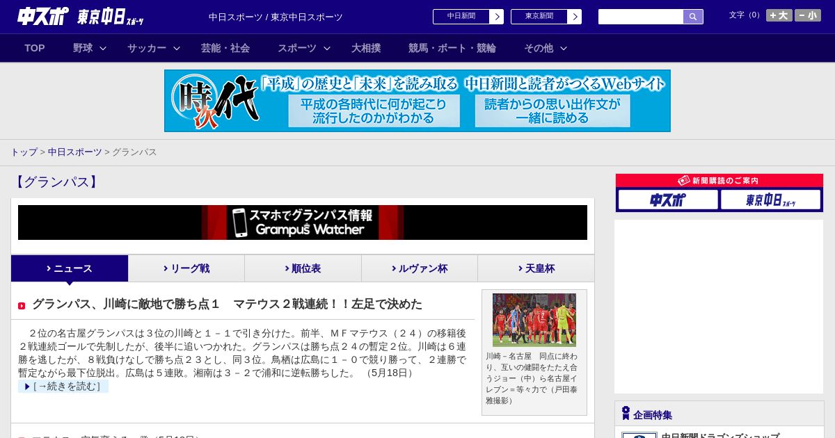Image resolution: width=835 pixels, height=438 pixels.
Task: Select the ニュース tab
Action: click(70, 268)
